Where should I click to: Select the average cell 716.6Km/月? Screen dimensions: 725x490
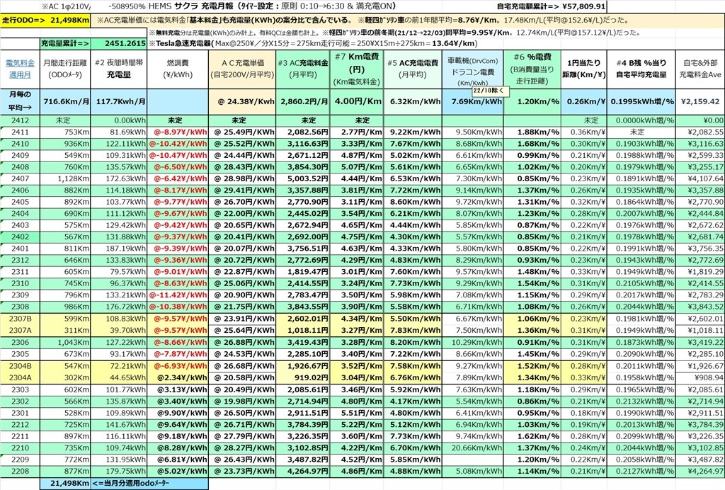point(65,101)
